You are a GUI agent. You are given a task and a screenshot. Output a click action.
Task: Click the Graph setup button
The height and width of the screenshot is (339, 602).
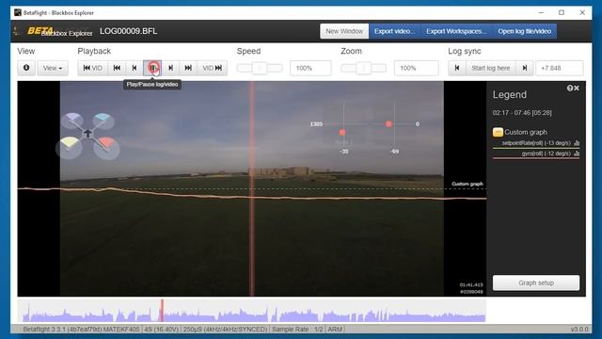(536, 282)
